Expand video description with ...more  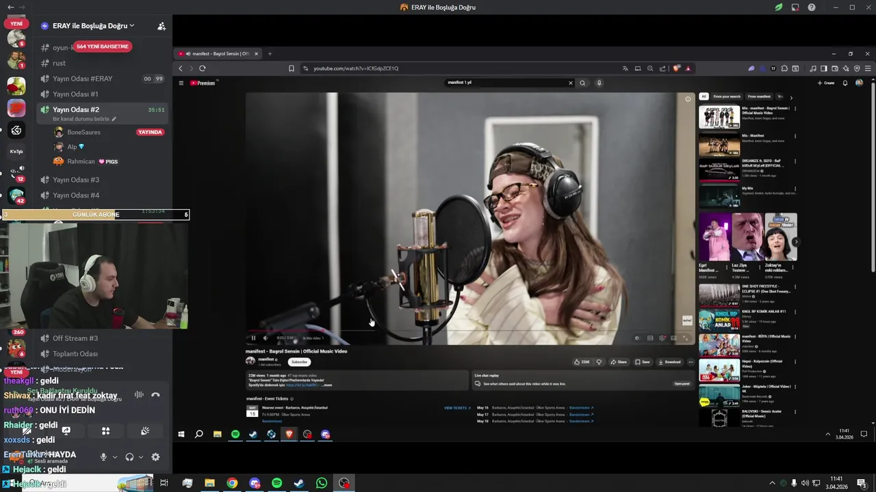[x=327, y=385]
